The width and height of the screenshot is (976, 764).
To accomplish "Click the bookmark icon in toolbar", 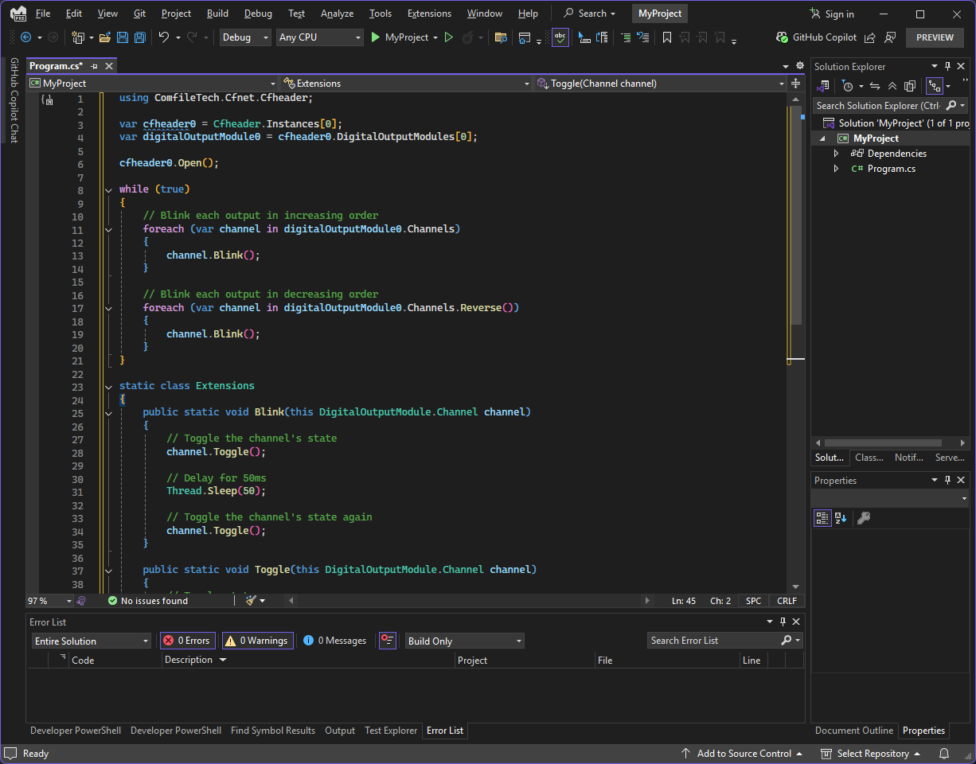I will tap(666, 37).
